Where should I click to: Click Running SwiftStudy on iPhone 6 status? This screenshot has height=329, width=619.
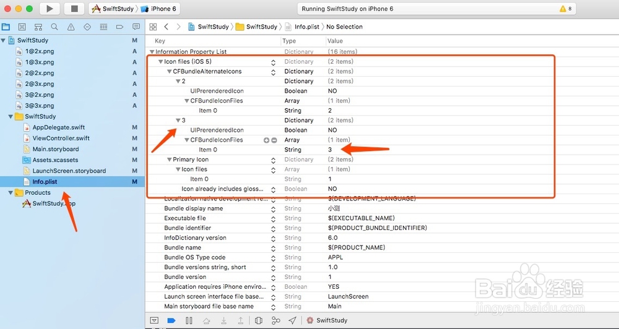(347, 9)
